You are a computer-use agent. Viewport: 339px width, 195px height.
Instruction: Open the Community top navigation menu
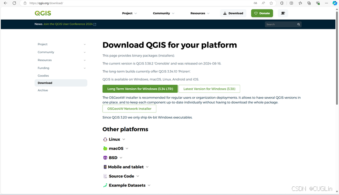164,13
